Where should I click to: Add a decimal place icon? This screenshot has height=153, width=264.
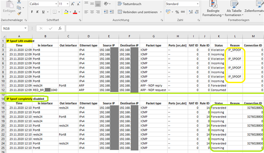[x=191, y=12]
